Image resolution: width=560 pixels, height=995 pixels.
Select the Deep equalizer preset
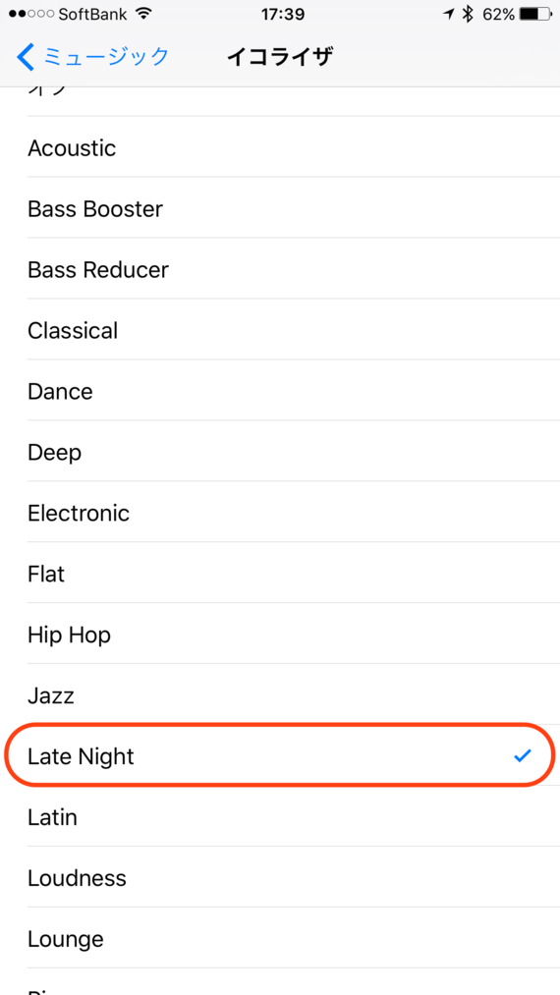[x=280, y=453]
